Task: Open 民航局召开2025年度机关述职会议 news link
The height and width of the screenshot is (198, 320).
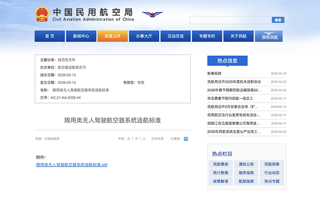Action: (x=234, y=82)
